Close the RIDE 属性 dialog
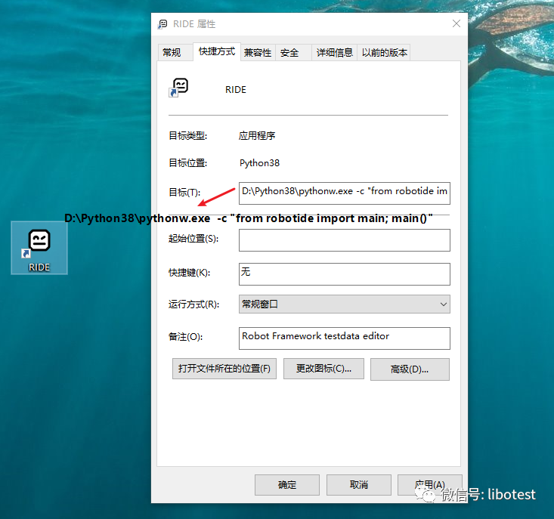The height and width of the screenshot is (519, 554). tap(457, 23)
